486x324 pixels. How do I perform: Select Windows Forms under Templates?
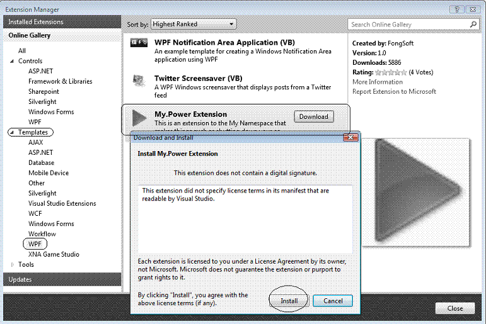[x=51, y=224]
